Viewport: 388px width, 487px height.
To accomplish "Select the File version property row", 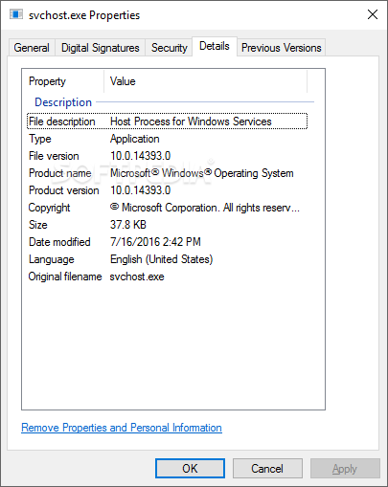I will pos(167,156).
